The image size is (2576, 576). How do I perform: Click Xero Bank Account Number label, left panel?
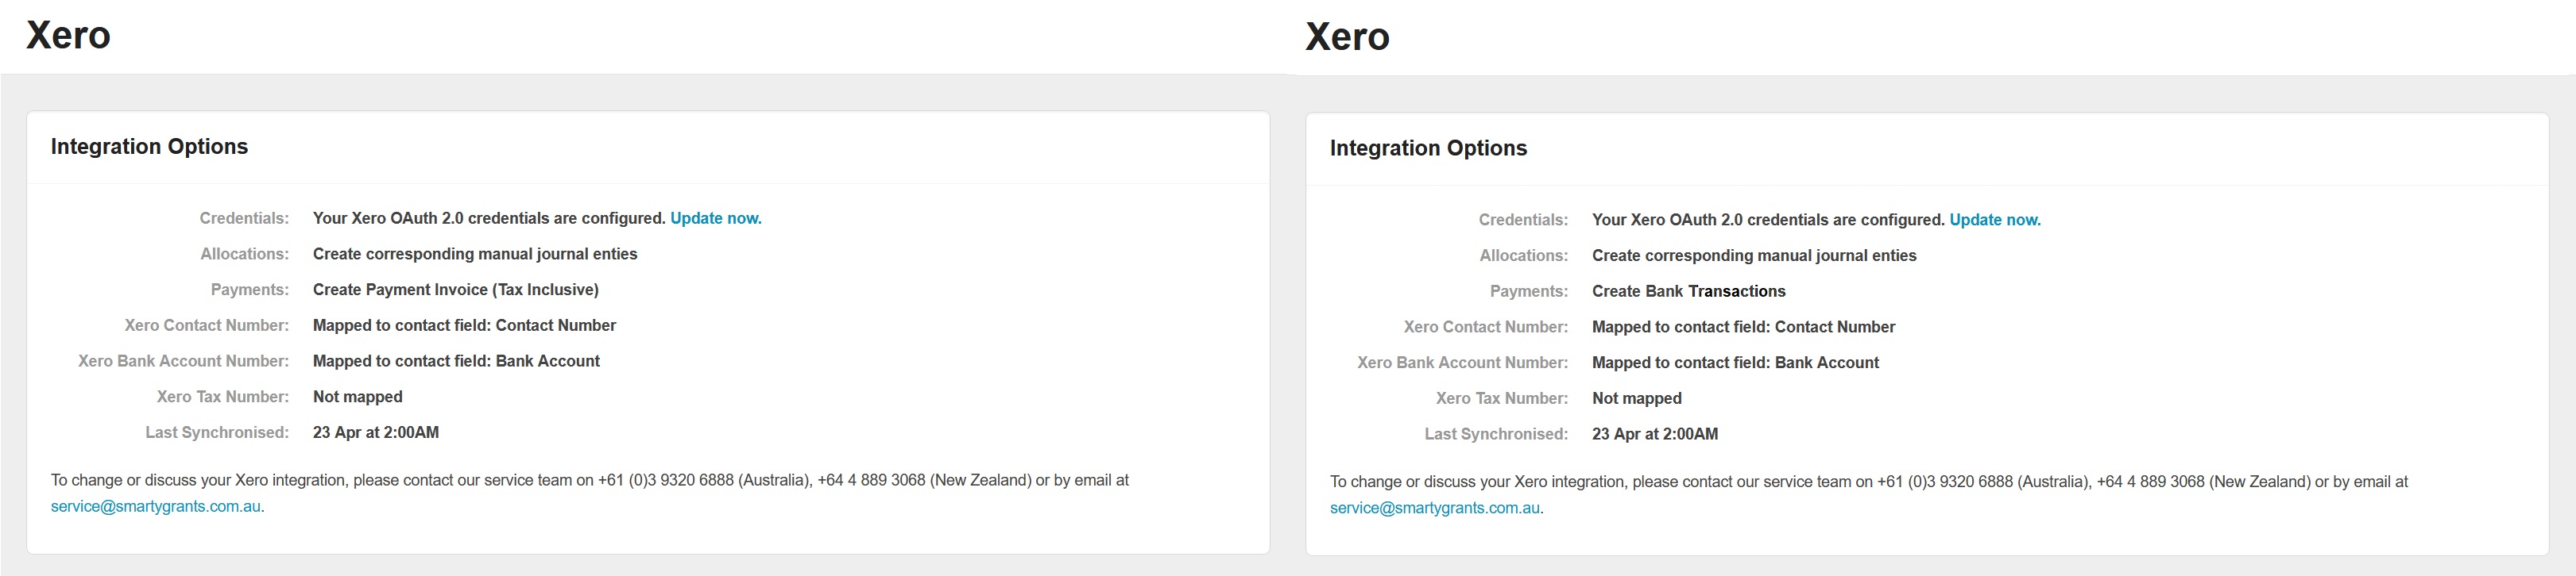tap(183, 361)
